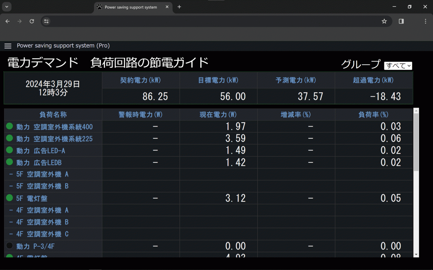The image size is (433, 270).
Task: Click the 負荷名称 column header
Action: tap(53, 114)
